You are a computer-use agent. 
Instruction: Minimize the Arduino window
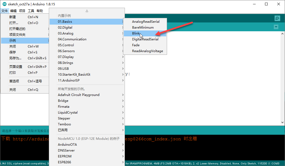[x=254, y=4]
